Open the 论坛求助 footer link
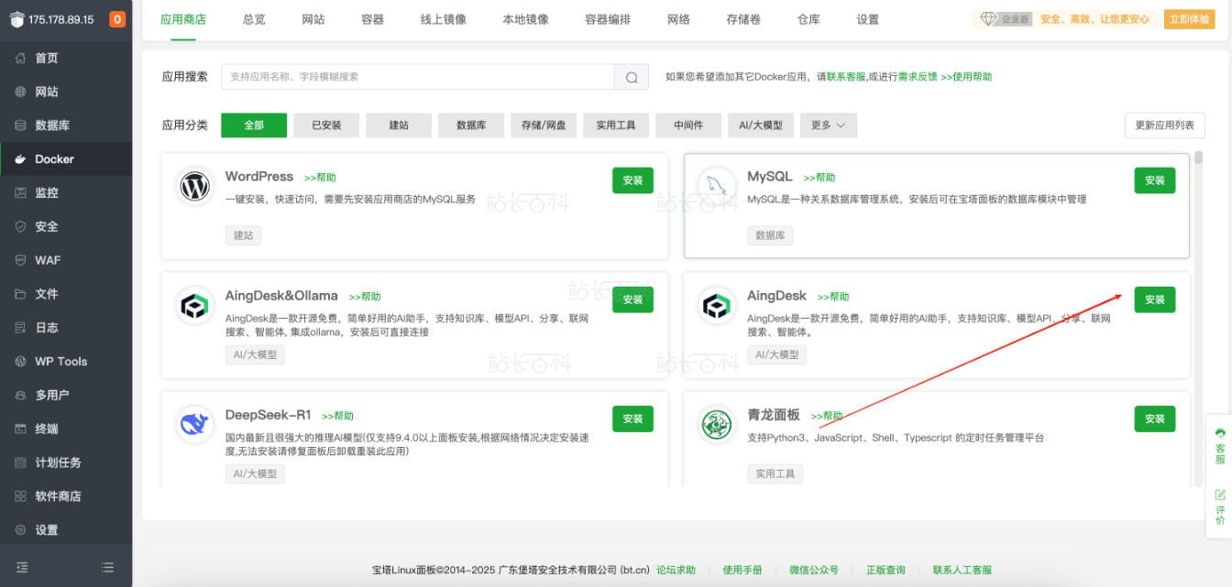Image resolution: width=1232 pixels, height=587 pixels. coord(676,570)
